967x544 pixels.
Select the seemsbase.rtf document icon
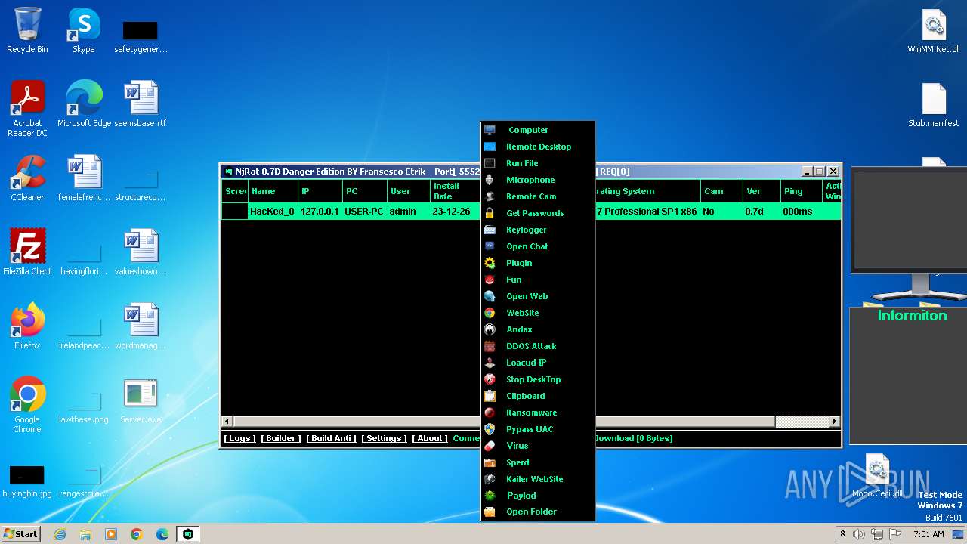point(141,105)
